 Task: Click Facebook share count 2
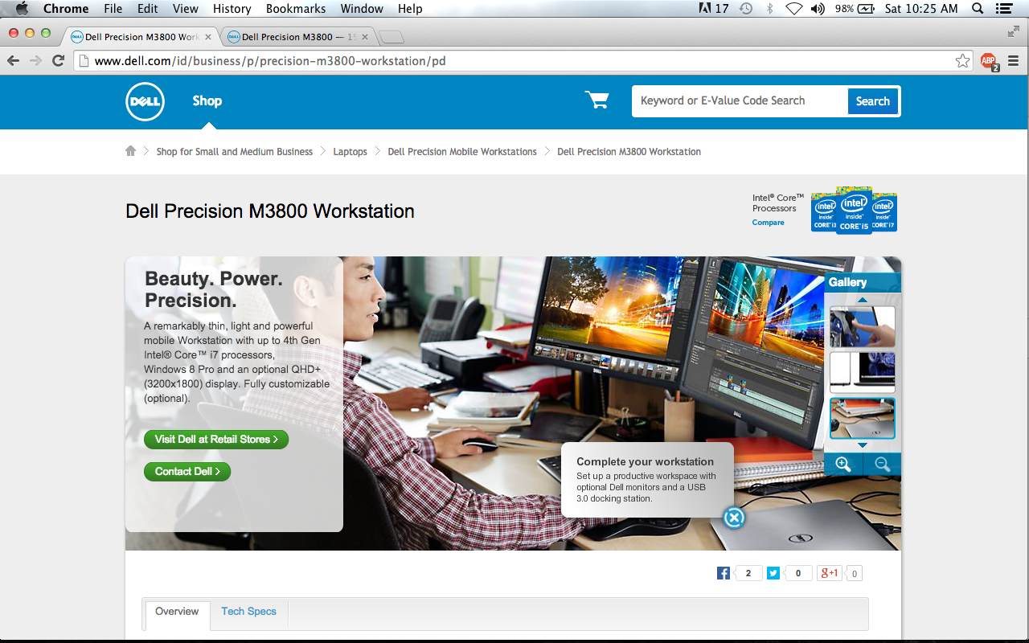[748, 573]
